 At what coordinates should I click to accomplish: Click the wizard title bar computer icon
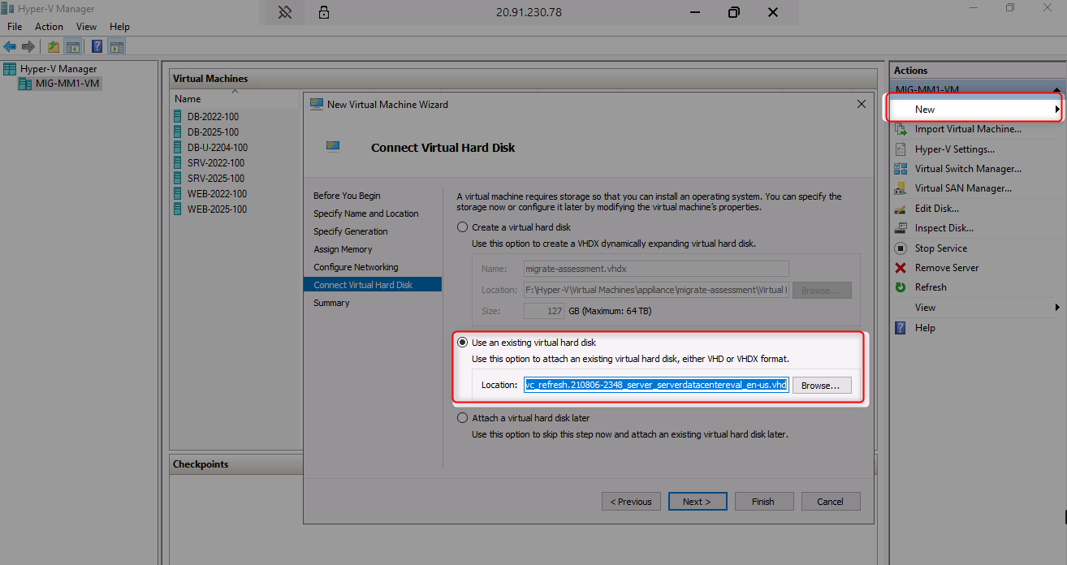click(x=316, y=104)
